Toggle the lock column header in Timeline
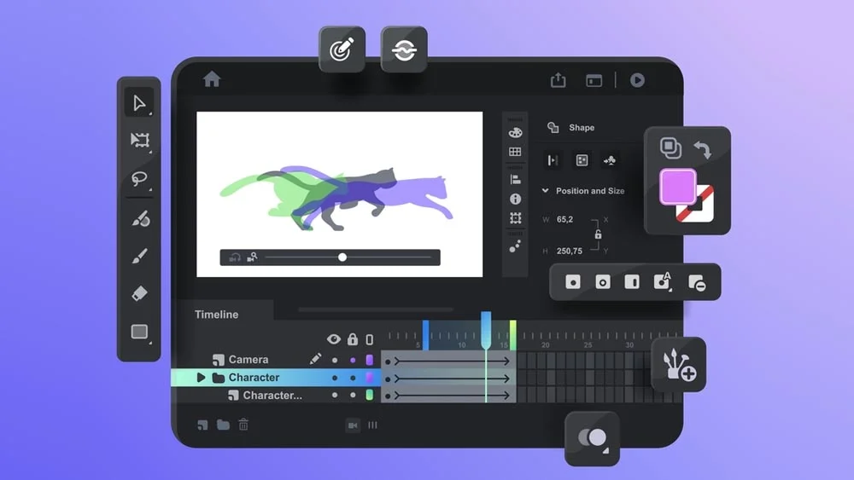Screen dimensions: 854x480 352,339
